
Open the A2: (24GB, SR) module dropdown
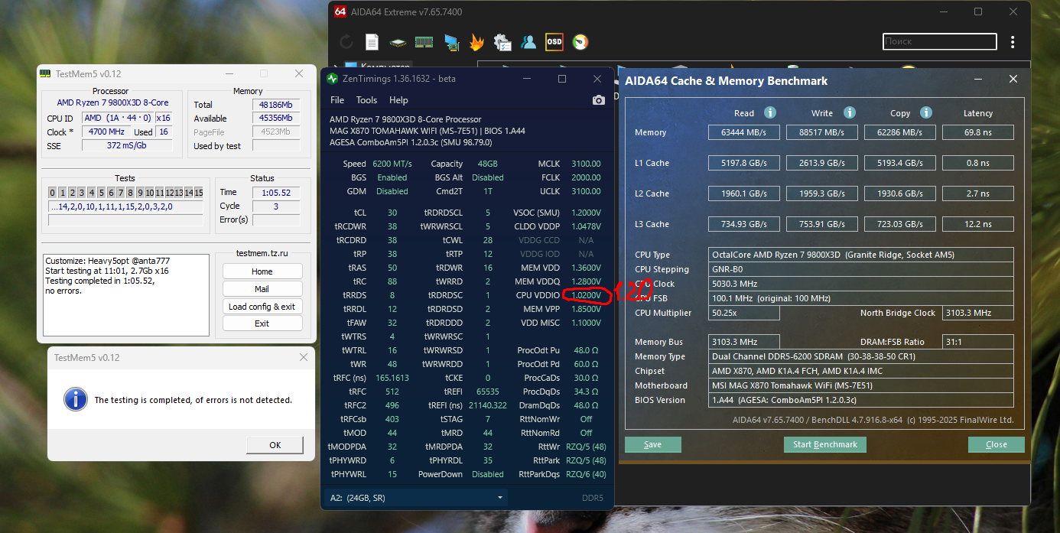coord(418,498)
